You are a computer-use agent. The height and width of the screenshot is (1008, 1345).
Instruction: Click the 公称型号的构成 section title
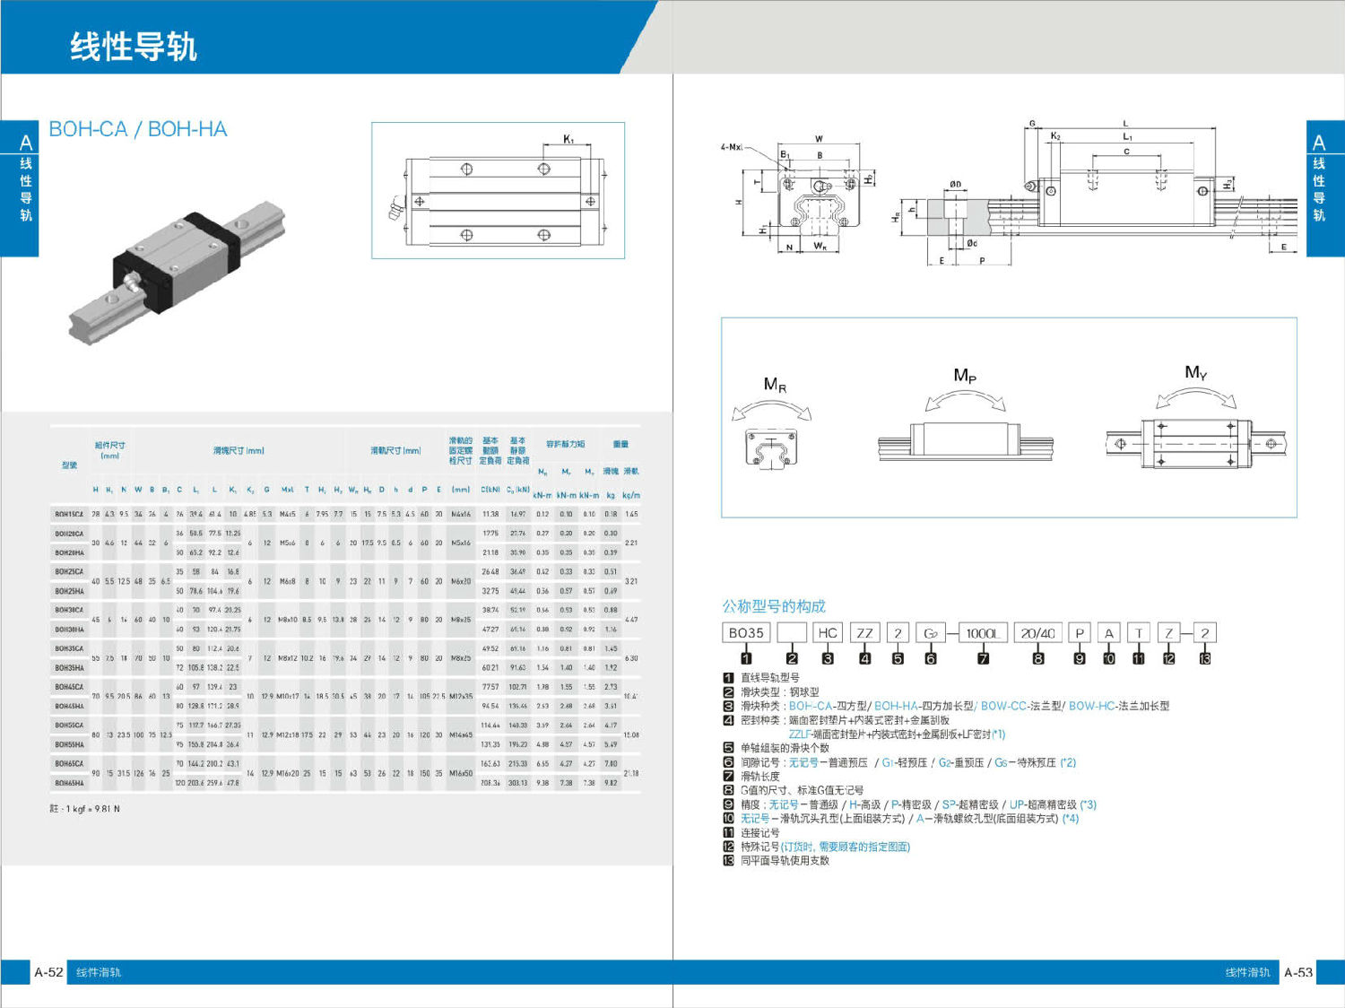tap(774, 606)
